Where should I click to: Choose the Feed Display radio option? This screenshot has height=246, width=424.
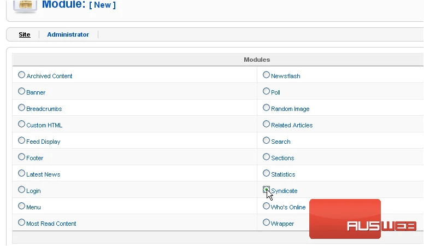22,140
